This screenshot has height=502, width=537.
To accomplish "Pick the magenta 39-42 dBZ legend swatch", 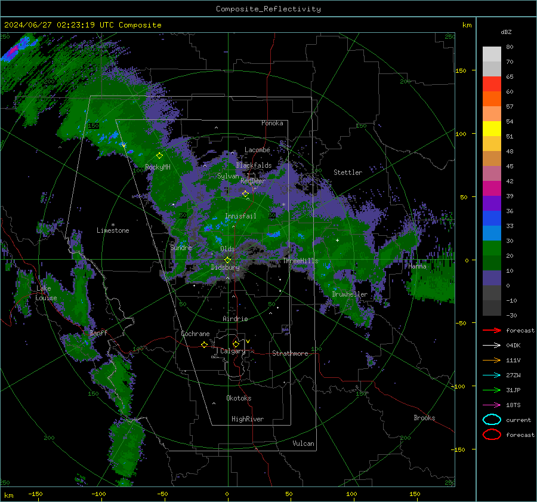I will coord(492,189).
